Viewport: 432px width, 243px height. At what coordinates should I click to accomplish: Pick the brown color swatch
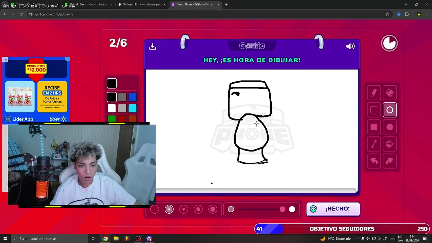(132, 118)
